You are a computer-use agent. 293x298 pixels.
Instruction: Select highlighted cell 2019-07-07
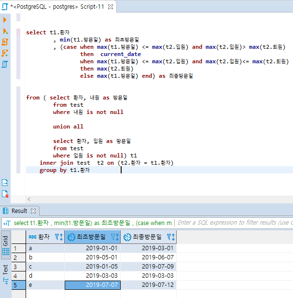pyautogui.click(x=93, y=285)
